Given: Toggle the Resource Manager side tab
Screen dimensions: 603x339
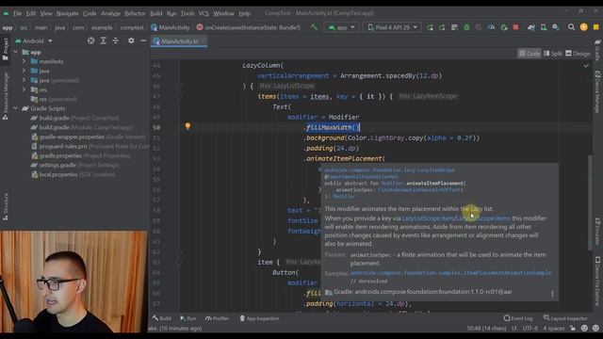Looking at the screenshot, I should click(x=5, y=96).
